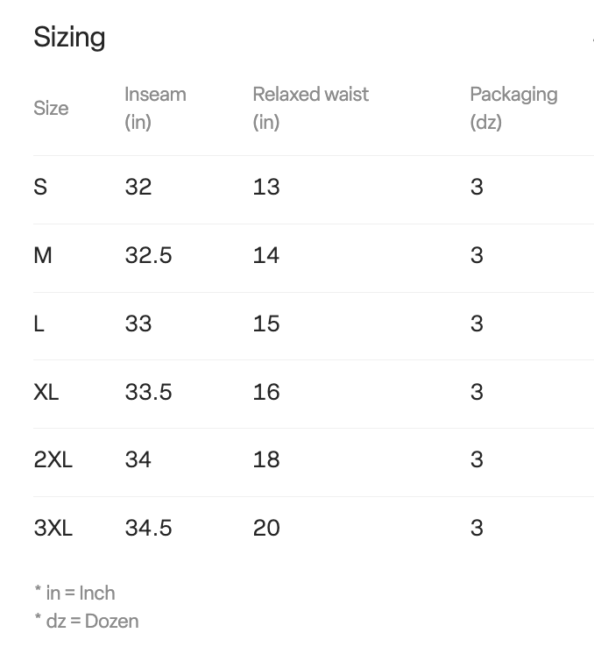Click relaxed waist value 18

pyautogui.click(x=266, y=459)
